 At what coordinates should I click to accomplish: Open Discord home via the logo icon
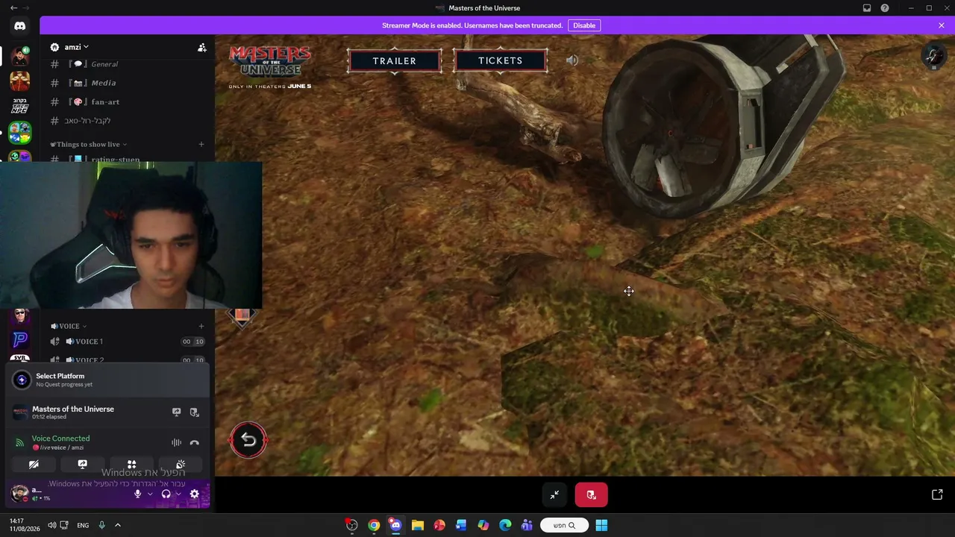point(20,26)
